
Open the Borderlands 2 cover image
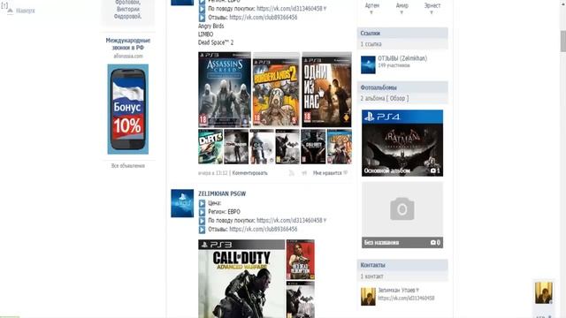(276, 89)
